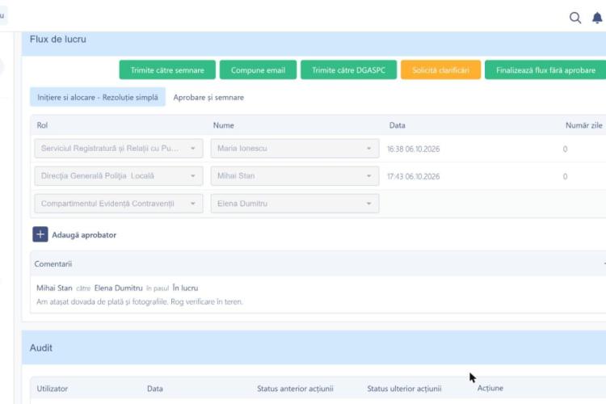Open the notifications bell icon
Viewport: 606px width, 404px height.
click(x=597, y=18)
